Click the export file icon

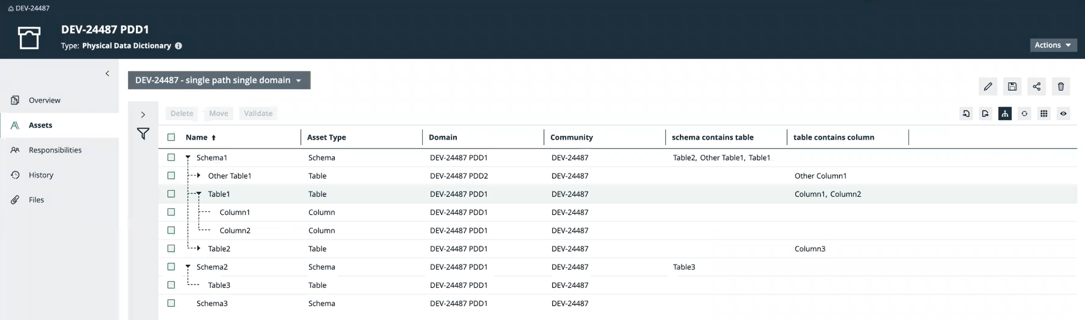tap(985, 114)
